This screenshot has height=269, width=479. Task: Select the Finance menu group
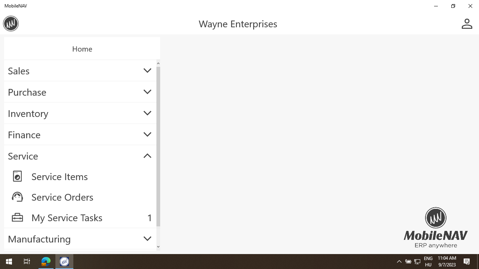point(80,134)
